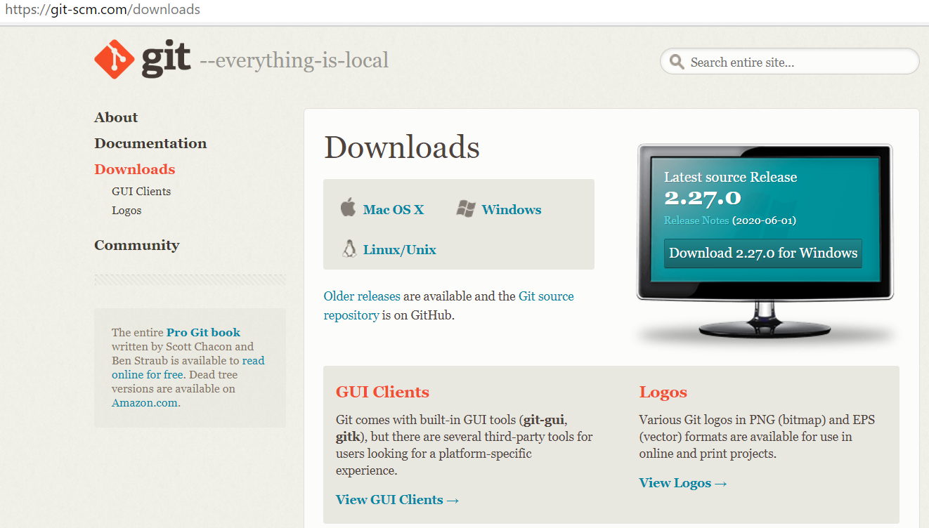Open the Release Notes link
The width and height of the screenshot is (929, 528).
coord(696,220)
